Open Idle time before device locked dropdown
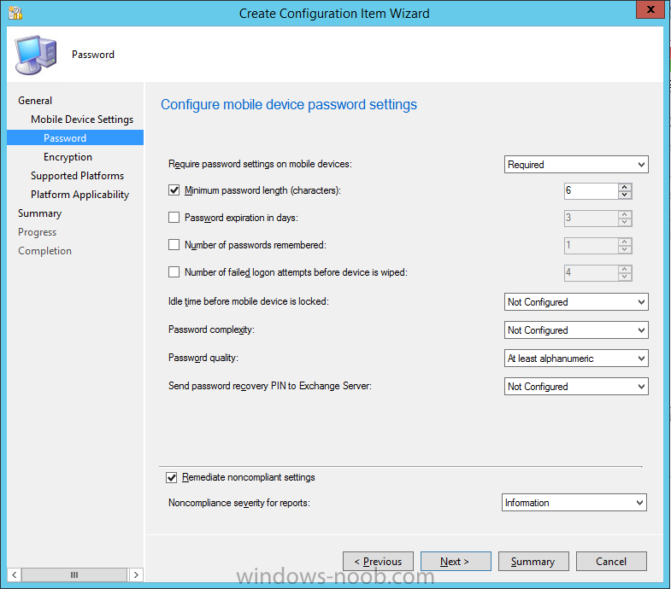Screen dimensions: 671x589 coord(576,302)
